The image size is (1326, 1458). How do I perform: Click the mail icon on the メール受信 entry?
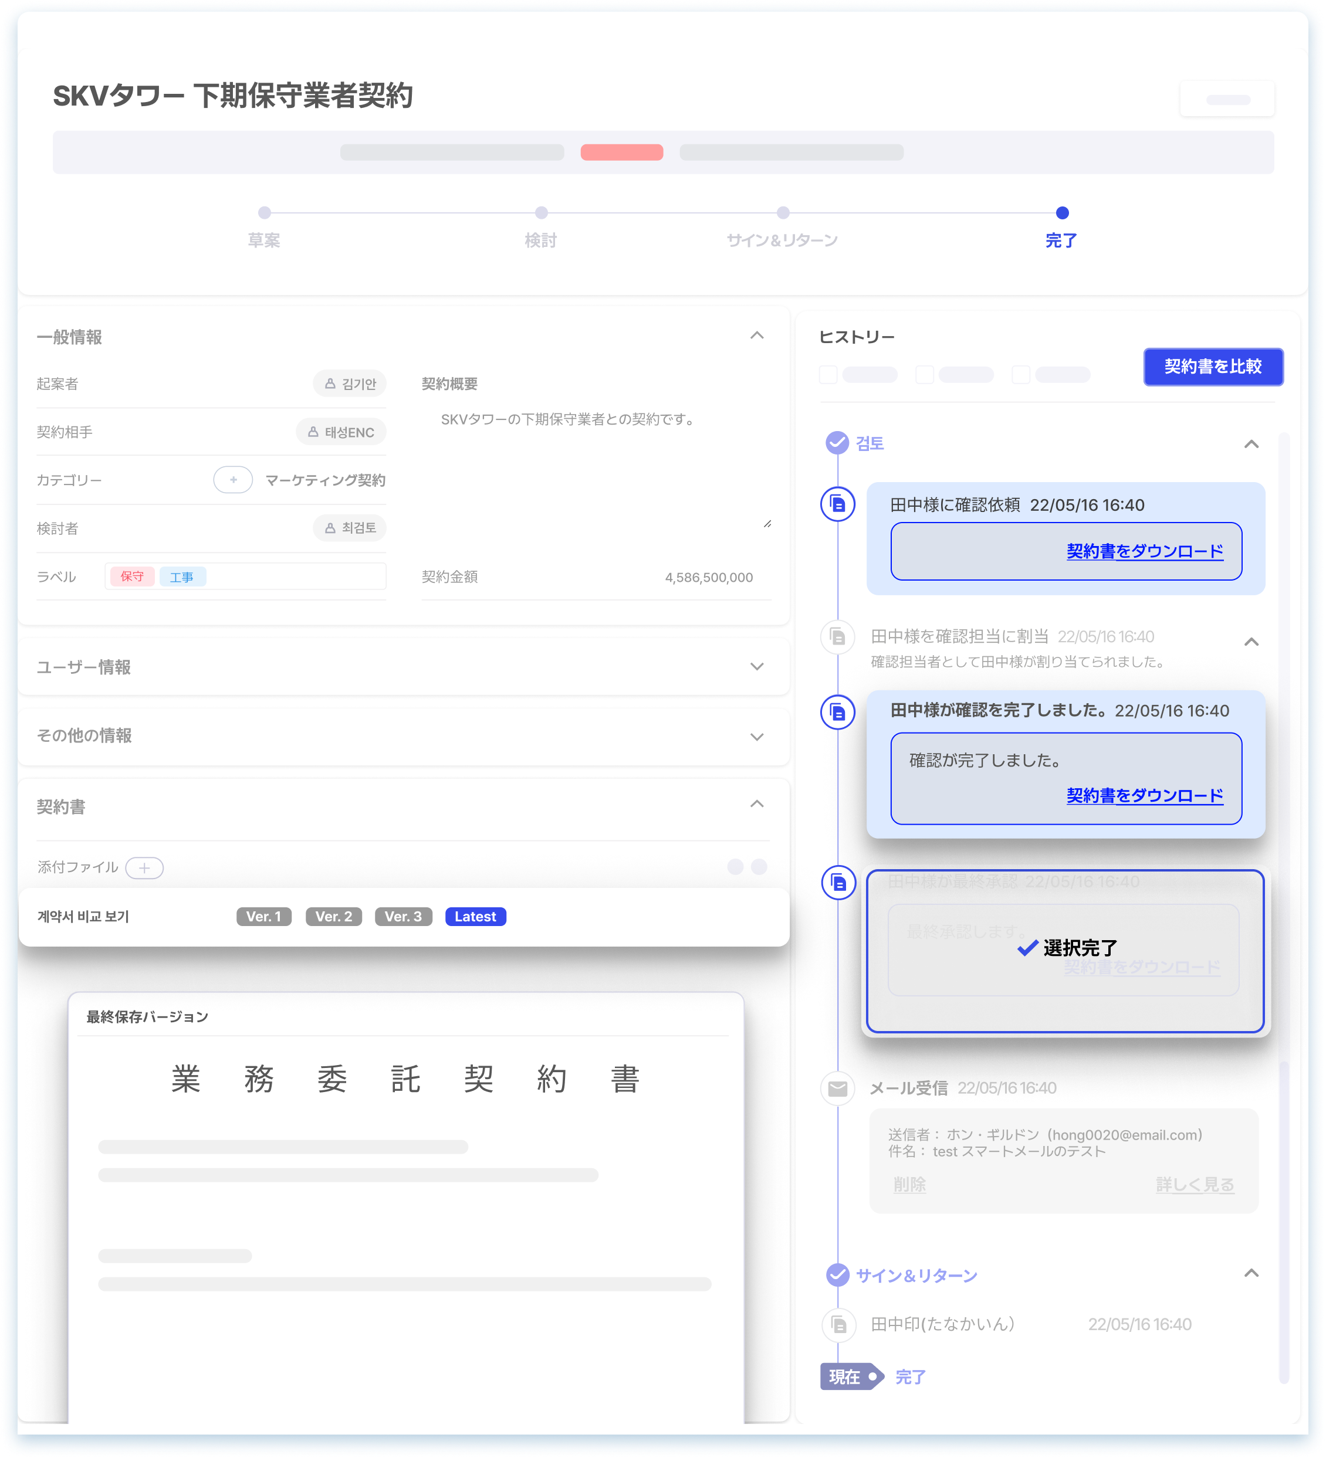click(x=837, y=1089)
